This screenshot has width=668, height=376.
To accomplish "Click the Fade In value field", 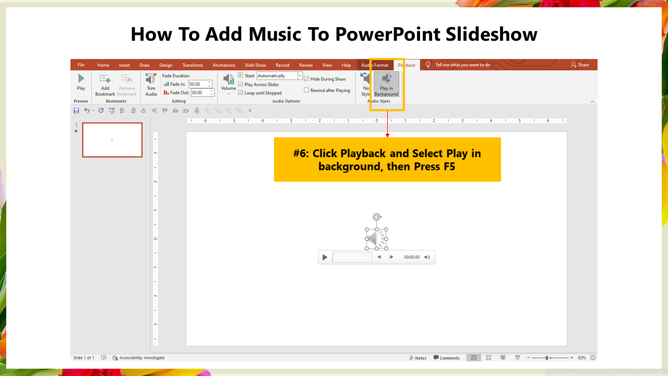I will click(x=198, y=84).
